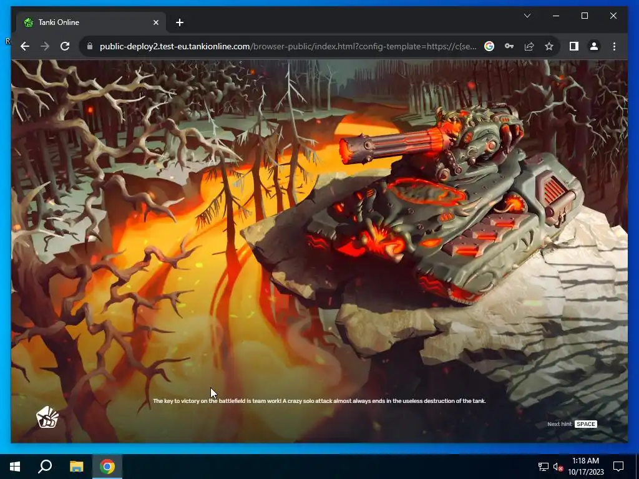Open taskbar clock showing 1:18 AM

[x=585, y=467]
